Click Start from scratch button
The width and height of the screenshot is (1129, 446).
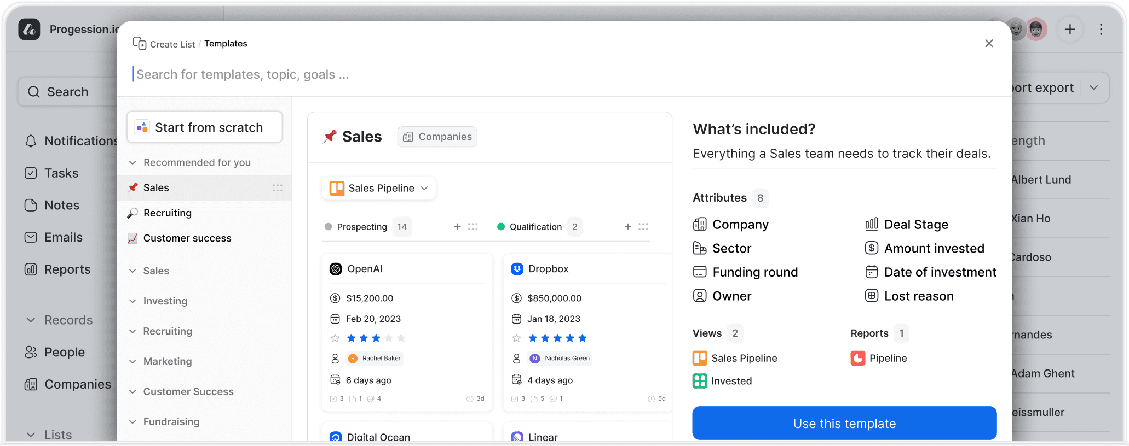click(x=205, y=127)
